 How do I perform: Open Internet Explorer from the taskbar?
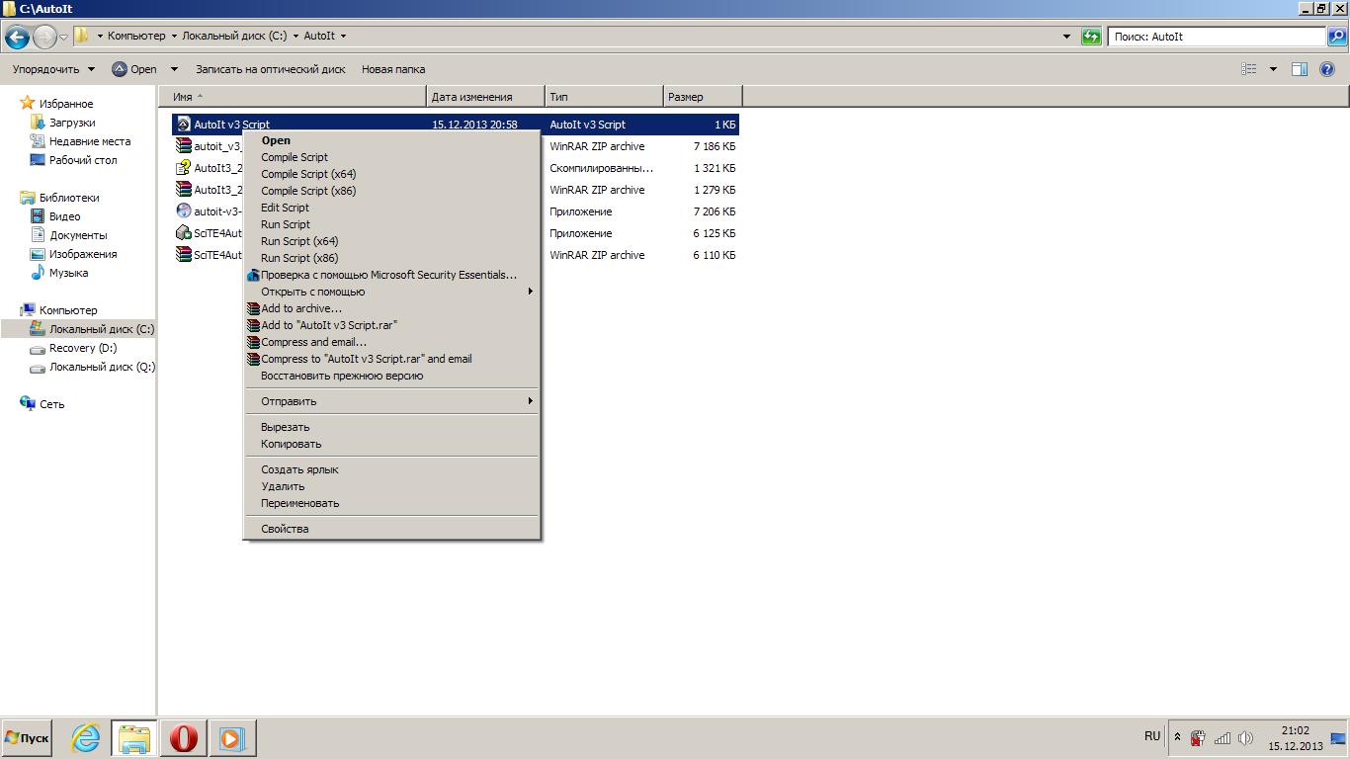[86, 738]
